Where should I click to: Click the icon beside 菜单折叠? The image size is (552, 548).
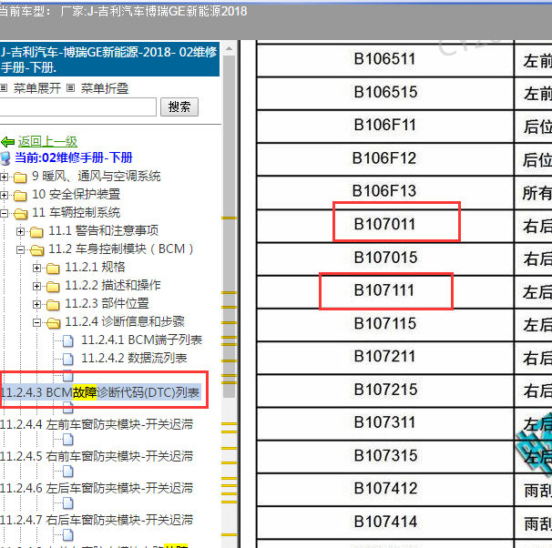point(71,87)
